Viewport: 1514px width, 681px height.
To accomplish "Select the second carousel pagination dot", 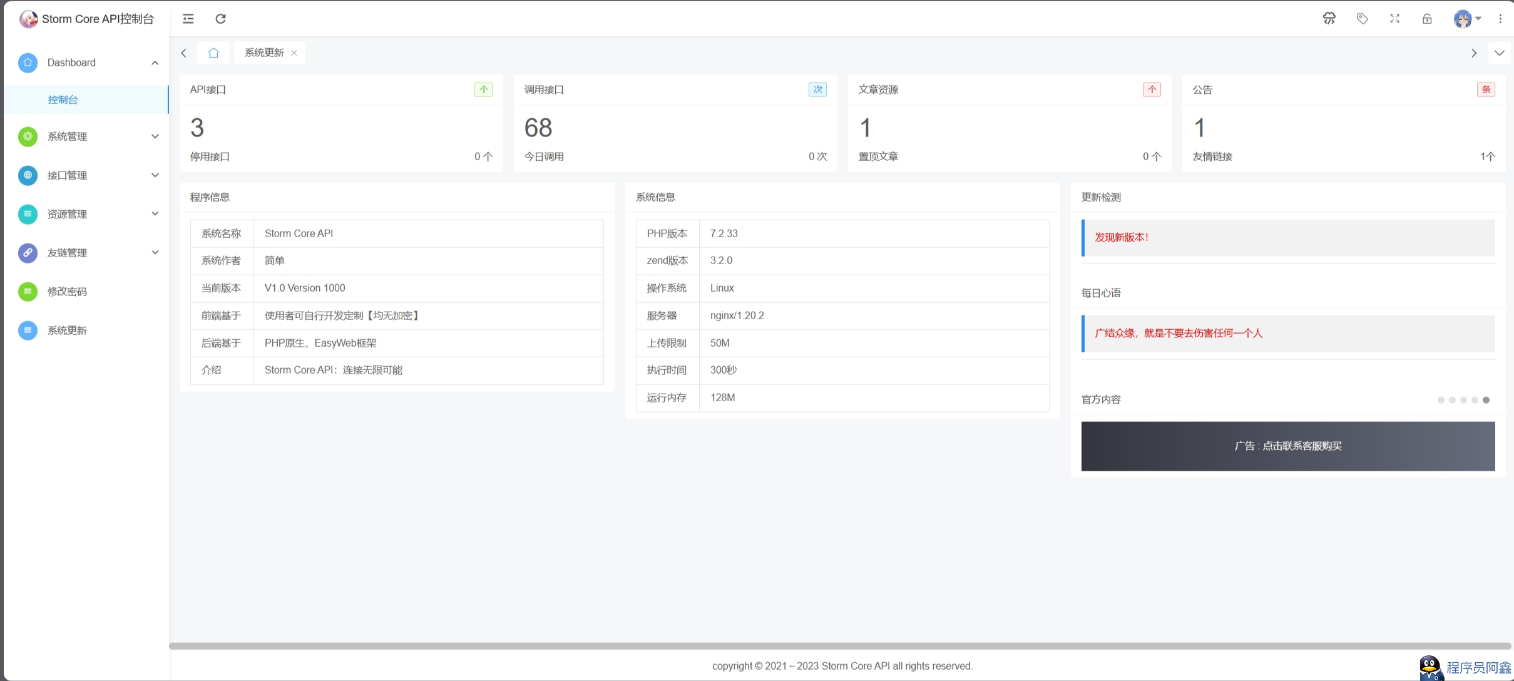I will [1453, 400].
